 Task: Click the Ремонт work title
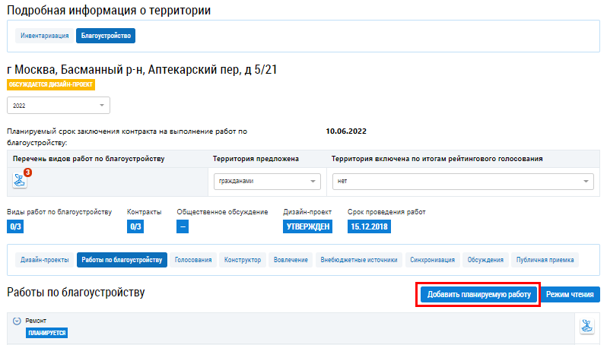[x=36, y=321]
